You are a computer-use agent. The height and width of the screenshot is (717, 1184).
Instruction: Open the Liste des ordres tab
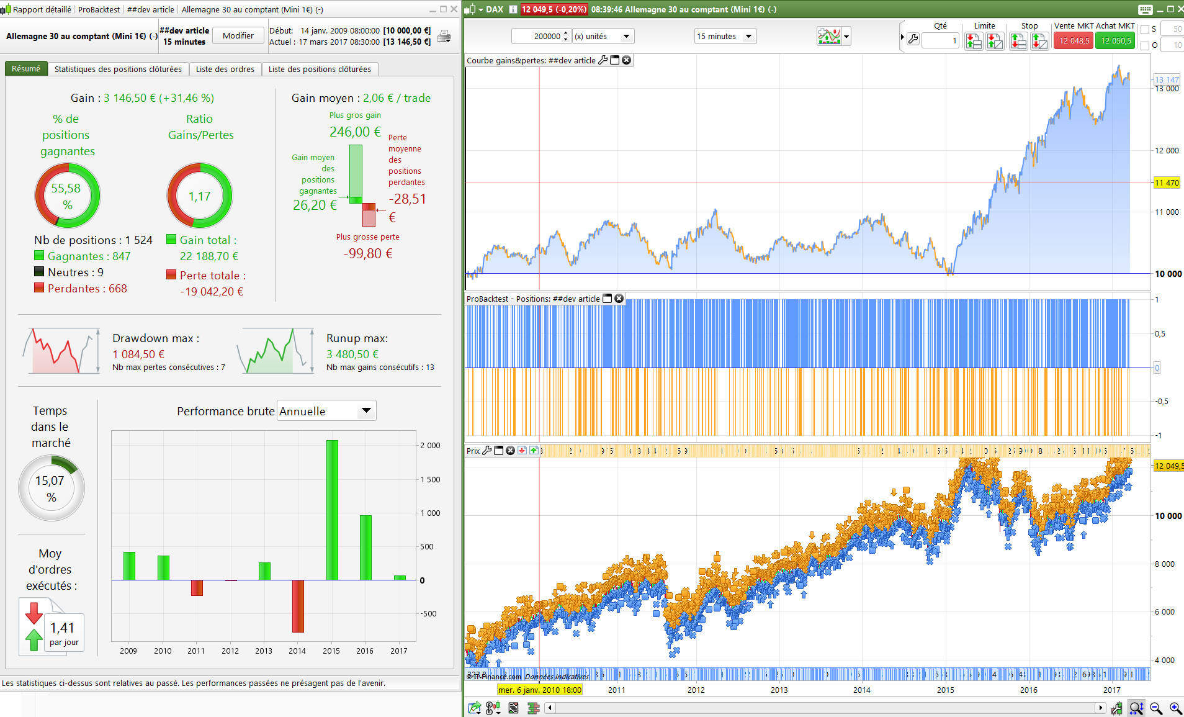click(225, 69)
